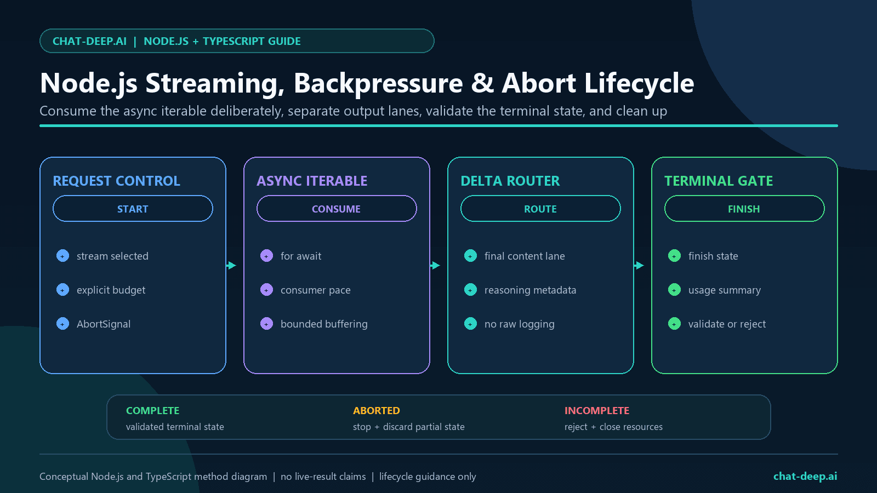Click 'stop + discard partial state' description
The width and height of the screenshot is (877, 493).
point(409,427)
